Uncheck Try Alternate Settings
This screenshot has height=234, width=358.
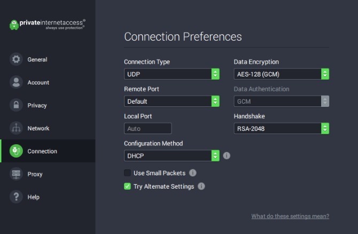click(x=127, y=186)
